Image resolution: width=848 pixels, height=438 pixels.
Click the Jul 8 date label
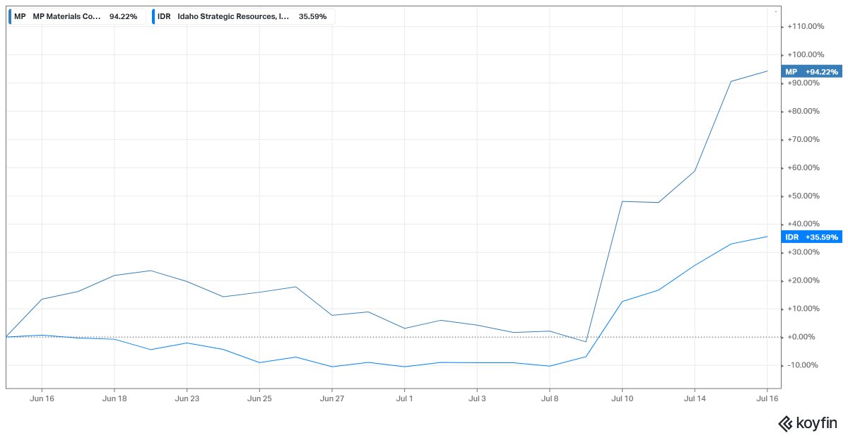pos(550,399)
